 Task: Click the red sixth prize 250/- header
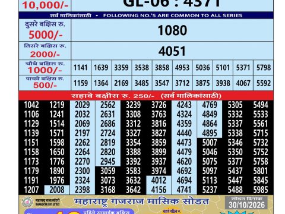tap(146, 96)
